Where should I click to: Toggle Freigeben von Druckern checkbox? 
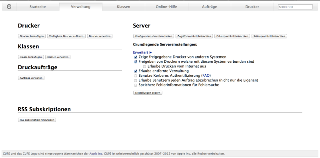coord(136,62)
